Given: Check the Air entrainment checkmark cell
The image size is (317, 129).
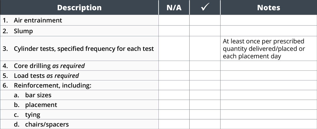Looking at the screenshot, I should click(x=205, y=20).
